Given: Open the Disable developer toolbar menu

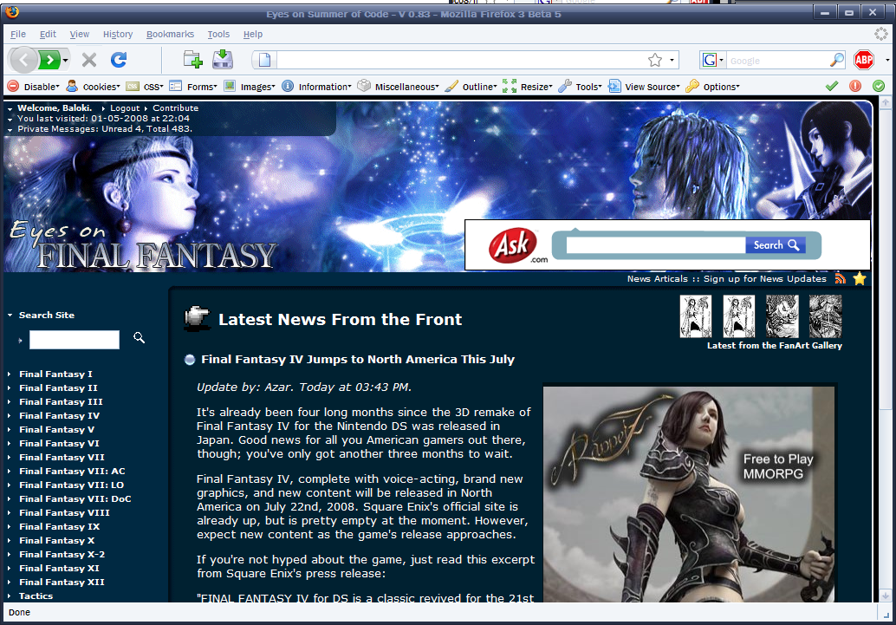Looking at the screenshot, I should (34, 87).
